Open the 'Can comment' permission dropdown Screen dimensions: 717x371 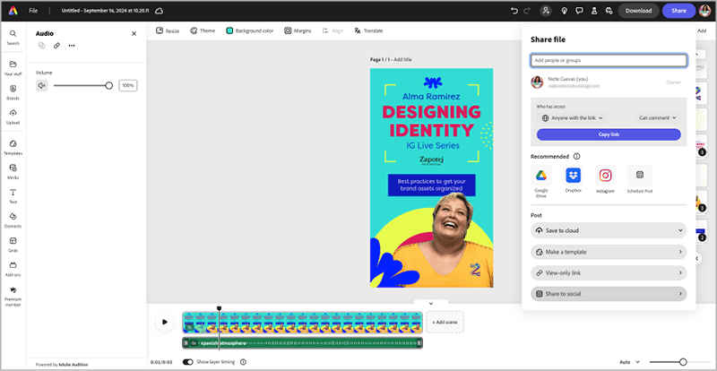click(x=659, y=117)
